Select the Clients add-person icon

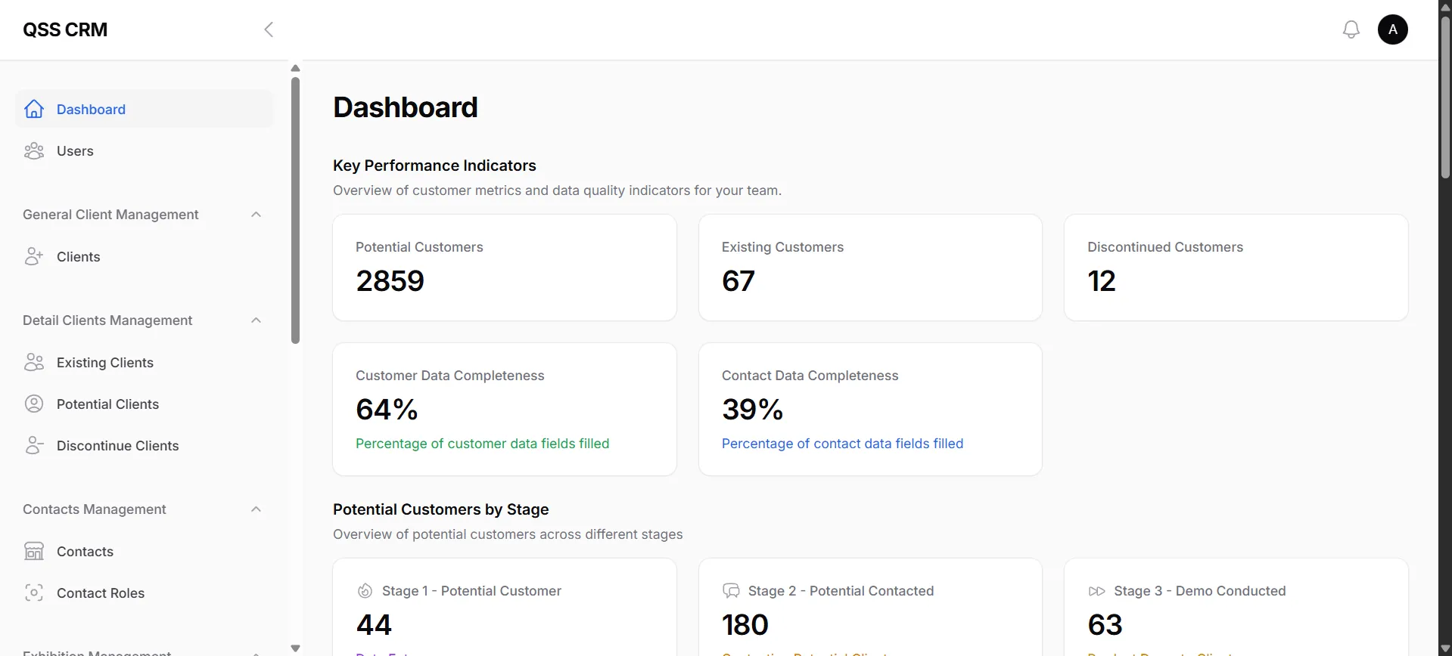34,255
